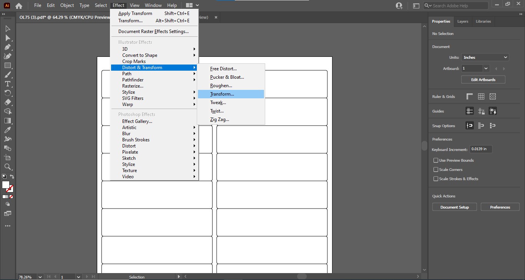The height and width of the screenshot is (280, 525).
Task: Click the vertical scrollbar thumb of canvas
Action: [424, 146]
